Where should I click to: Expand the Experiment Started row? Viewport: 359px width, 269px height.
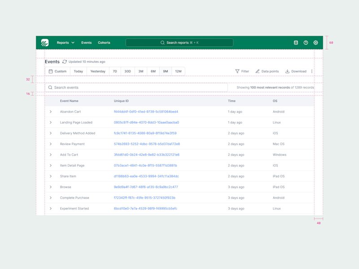click(51, 208)
